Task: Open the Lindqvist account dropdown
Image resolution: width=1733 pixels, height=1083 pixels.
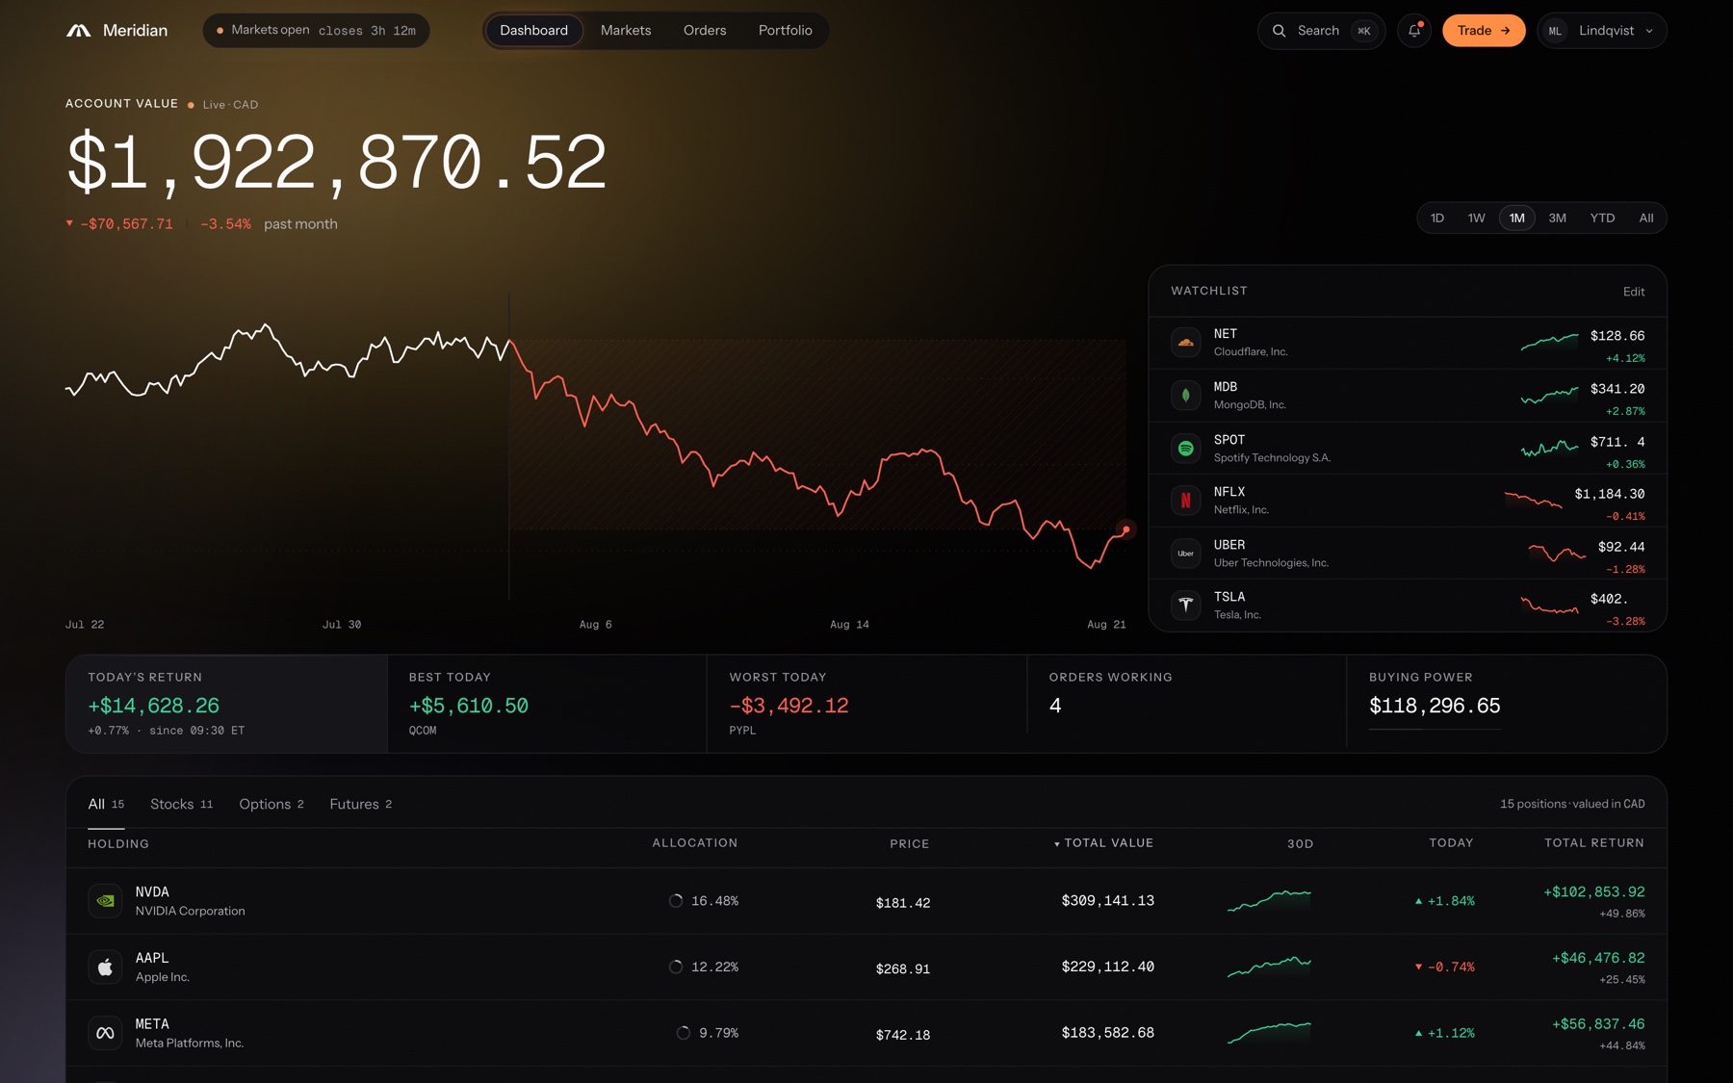Action: (1602, 31)
